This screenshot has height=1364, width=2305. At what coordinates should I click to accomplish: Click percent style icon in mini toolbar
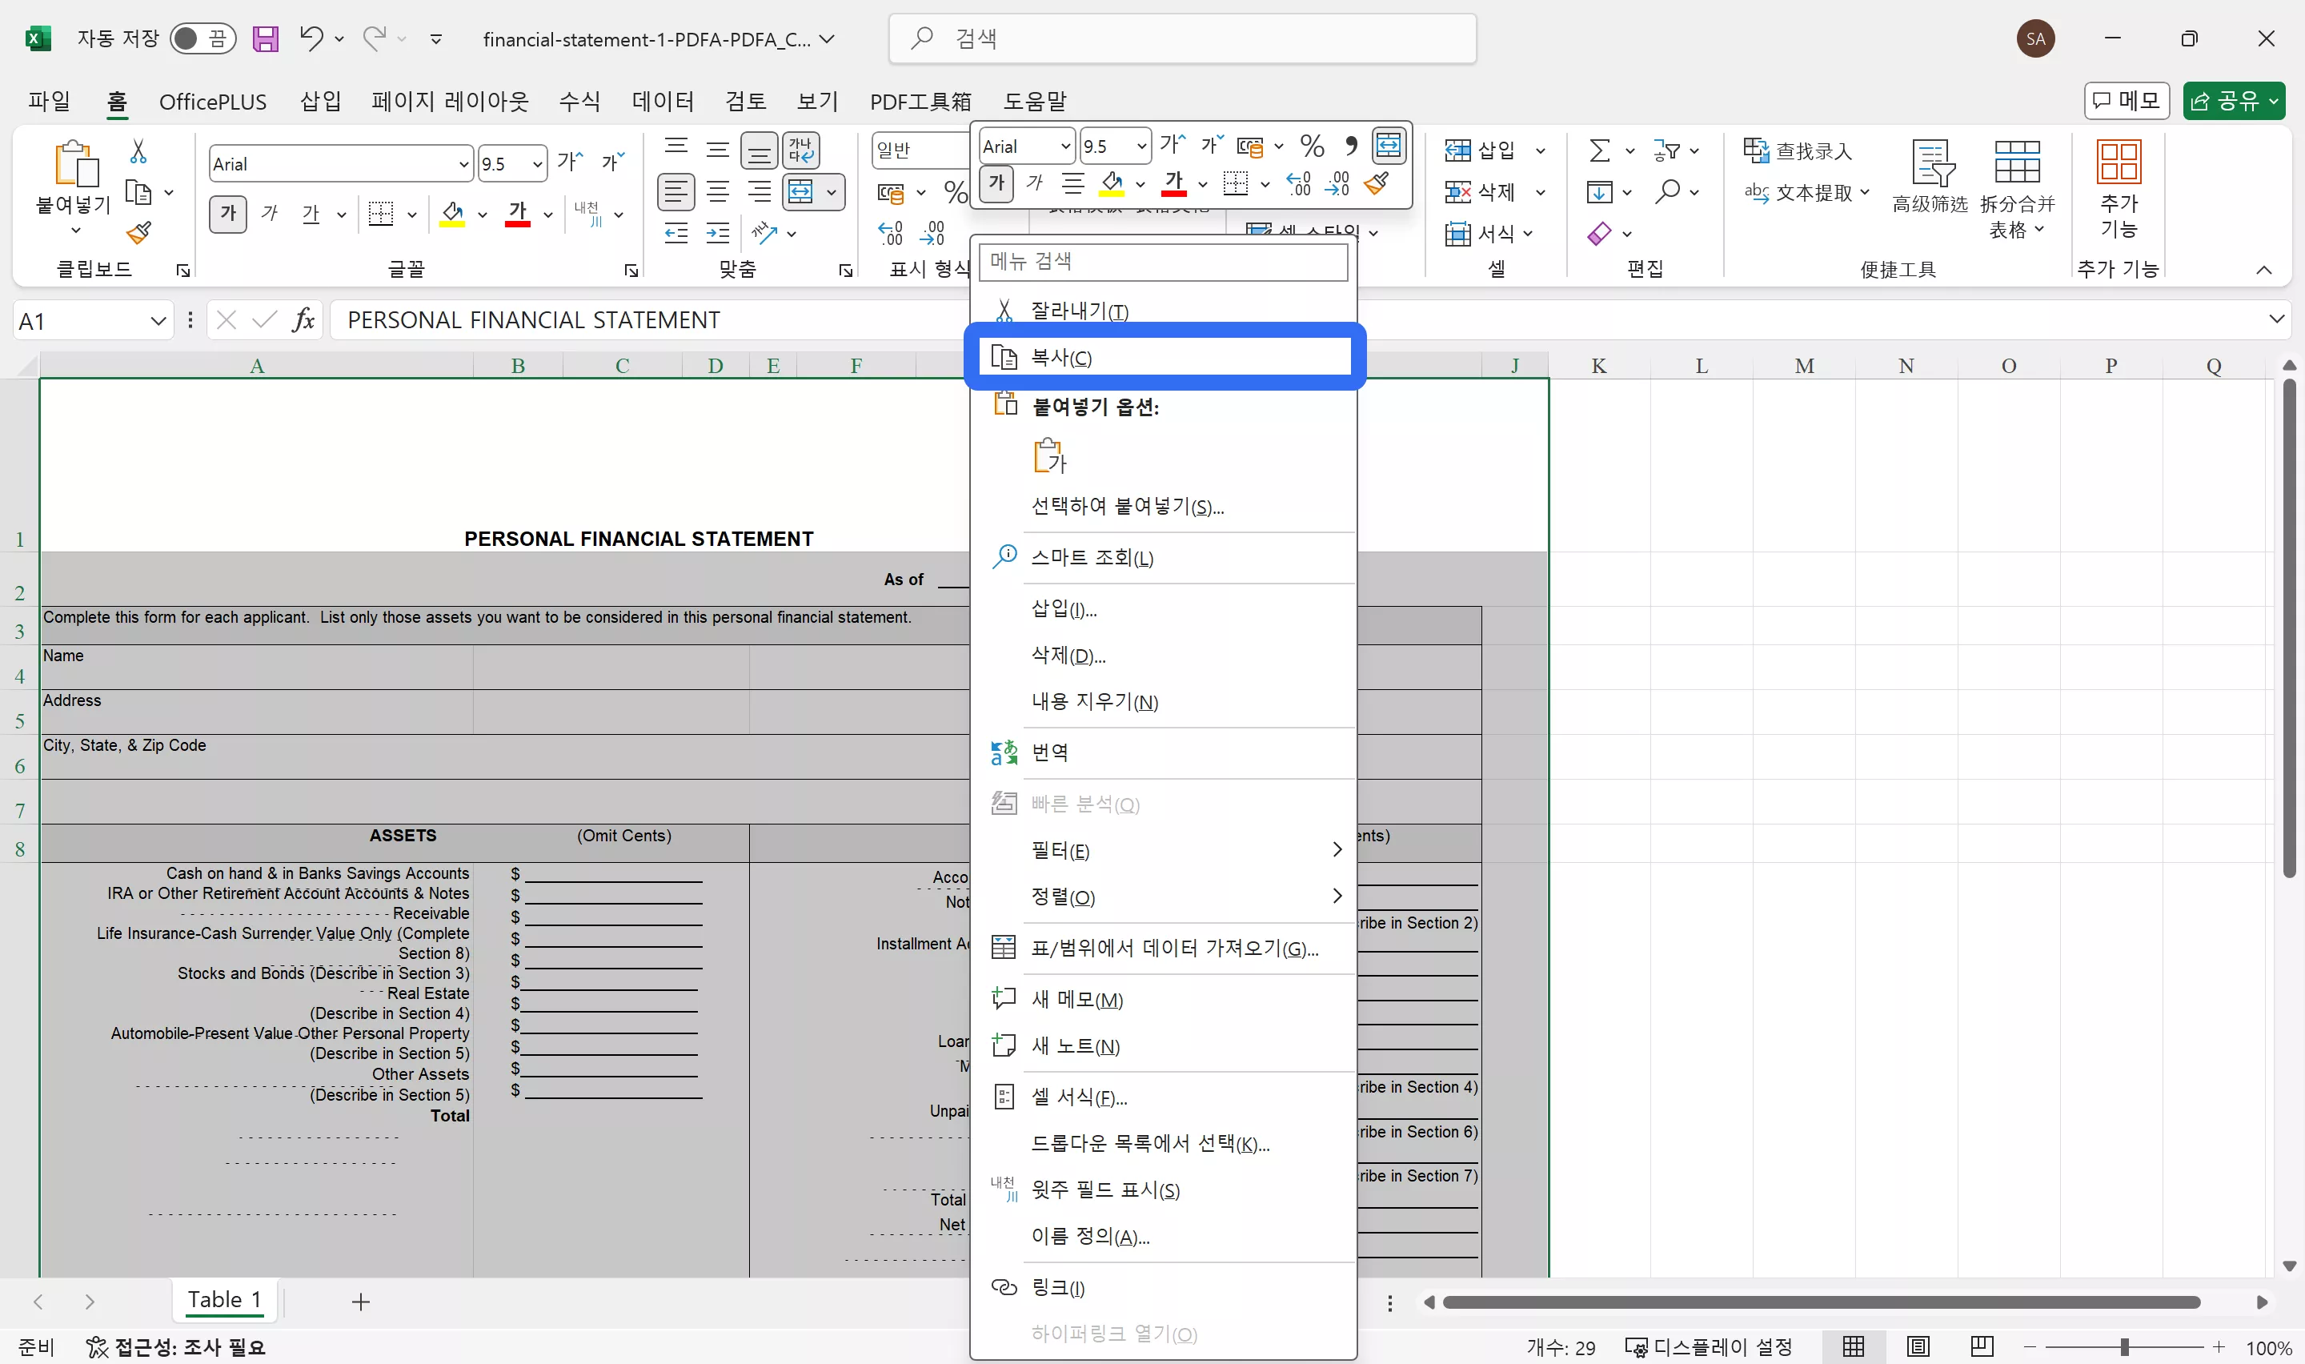1312,145
